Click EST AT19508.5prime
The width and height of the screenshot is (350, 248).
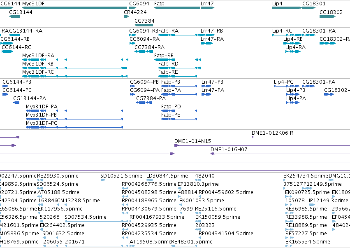[x=132, y=246]
